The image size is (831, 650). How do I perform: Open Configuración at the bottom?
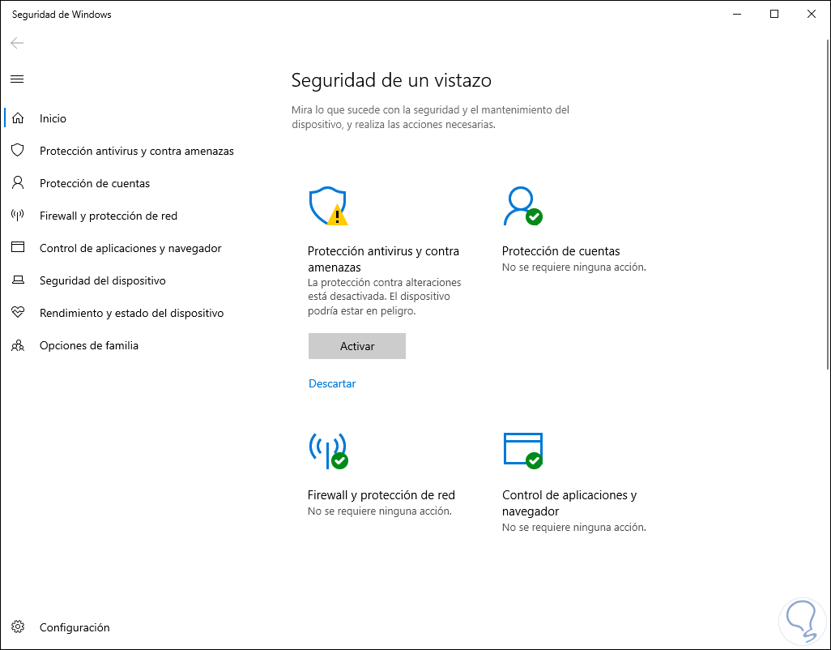[x=75, y=627]
